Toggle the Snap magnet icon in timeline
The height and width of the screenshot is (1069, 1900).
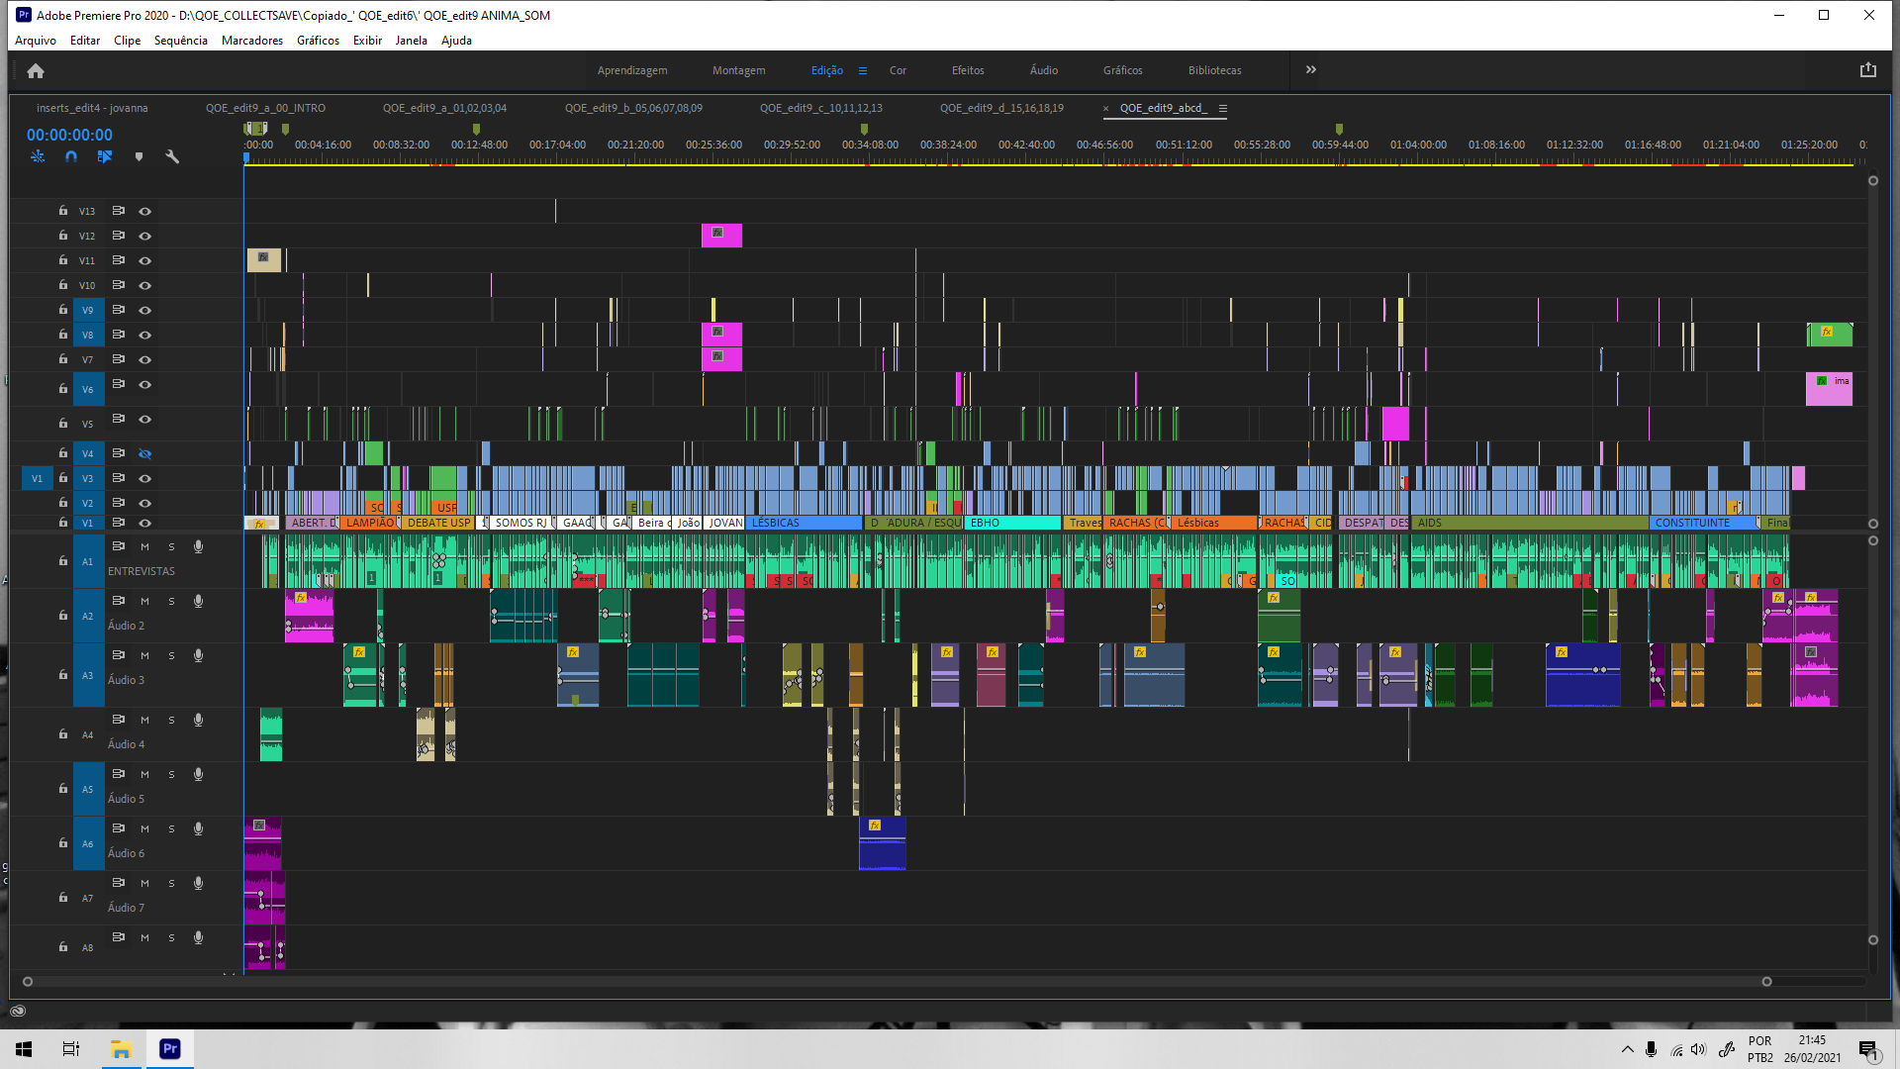[x=71, y=156]
